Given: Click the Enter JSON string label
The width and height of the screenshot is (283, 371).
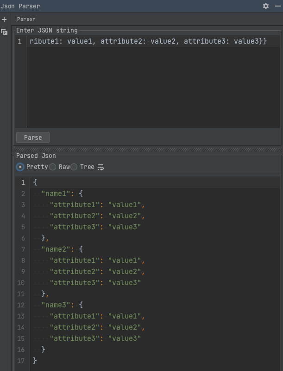Looking at the screenshot, I should click(x=47, y=31).
